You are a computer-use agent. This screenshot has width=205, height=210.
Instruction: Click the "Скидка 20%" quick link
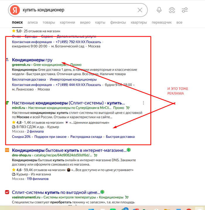21,137
